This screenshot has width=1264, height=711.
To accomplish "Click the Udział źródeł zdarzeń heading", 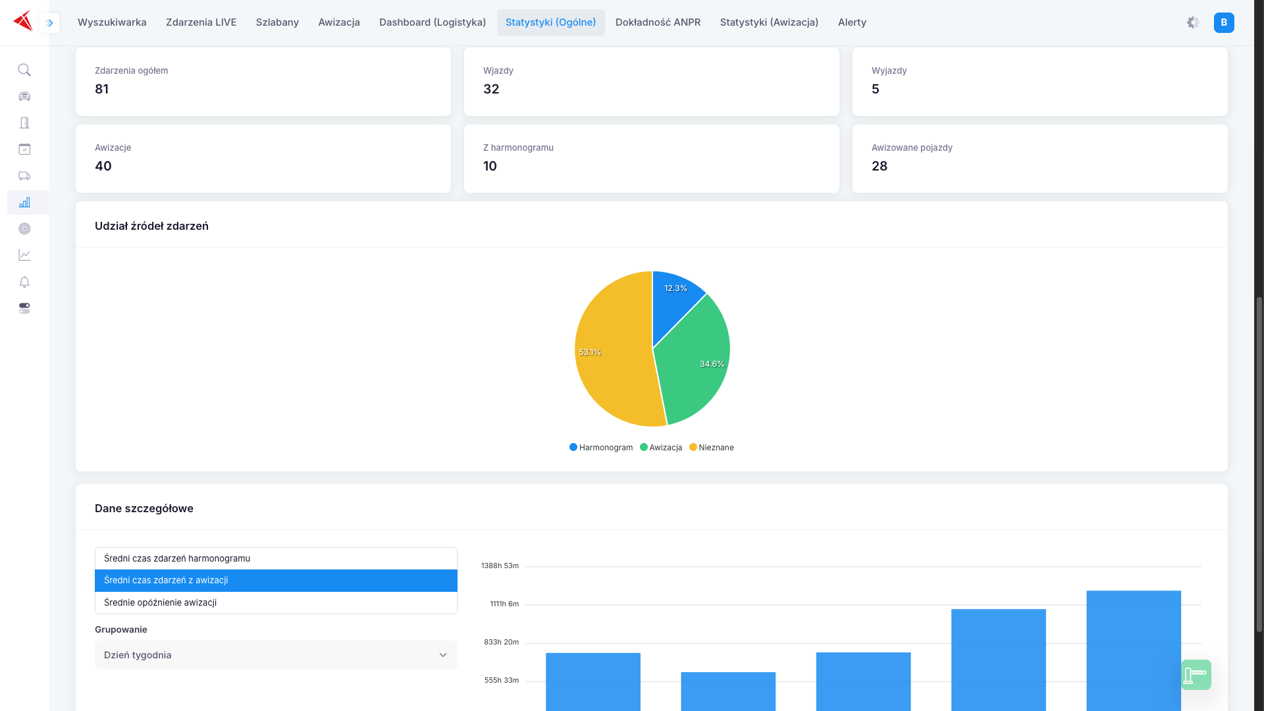I will coord(151,226).
